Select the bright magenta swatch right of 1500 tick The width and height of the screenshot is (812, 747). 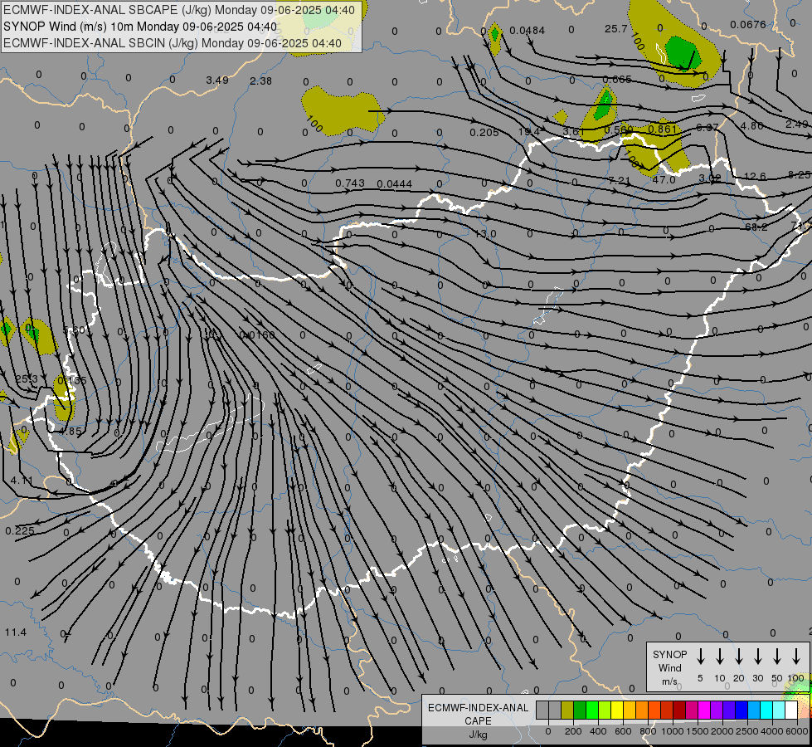tap(704, 710)
